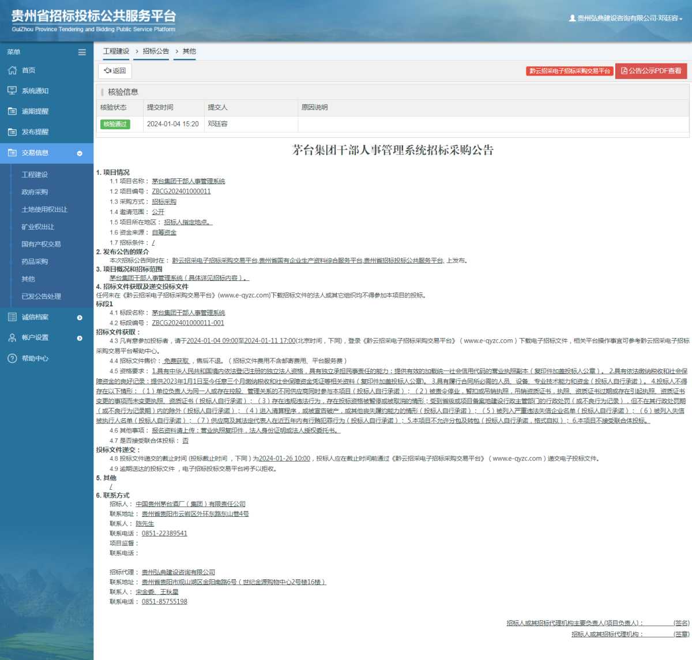692x660 pixels.
Task: Click project number ZBCG202401000011
Action: click(x=181, y=192)
